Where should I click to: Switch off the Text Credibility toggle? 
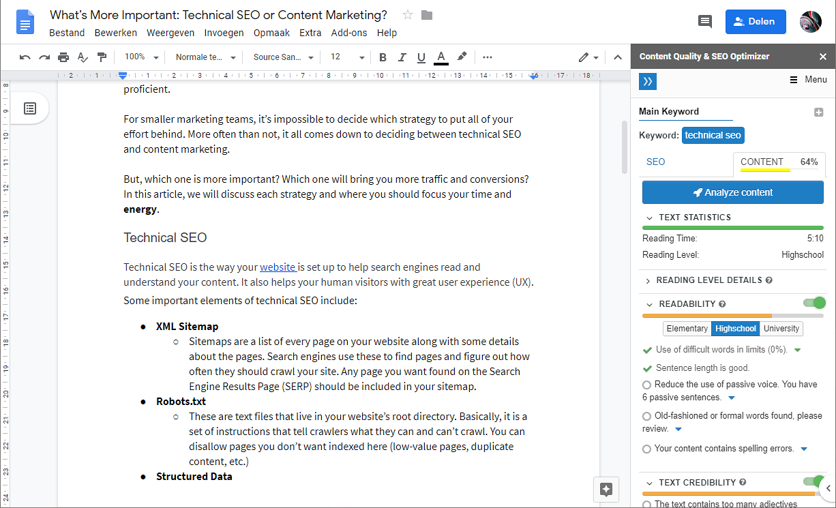pyautogui.click(x=814, y=481)
